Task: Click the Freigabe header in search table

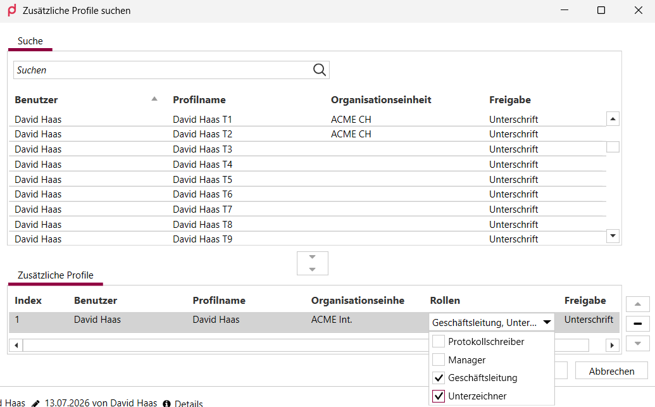Action: (510, 100)
